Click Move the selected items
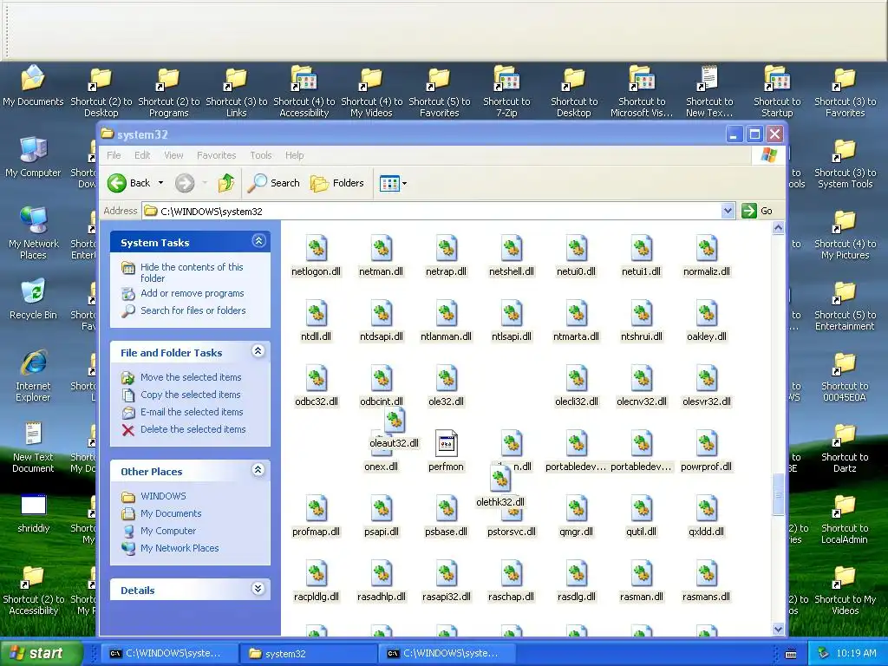Viewport: 888px width, 666px height. (x=191, y=377)
